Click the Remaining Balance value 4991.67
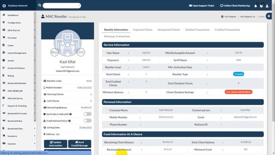Image resolution: width=275 pixels, height=155 pixels. 86,108
